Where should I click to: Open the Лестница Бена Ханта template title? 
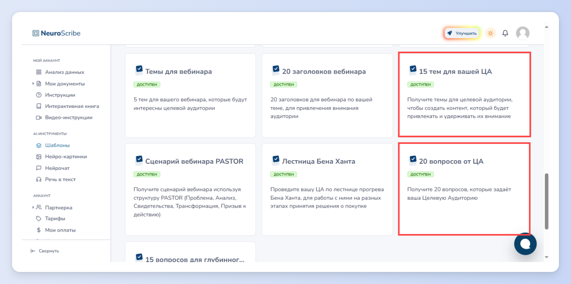click(x=319, y=161)
